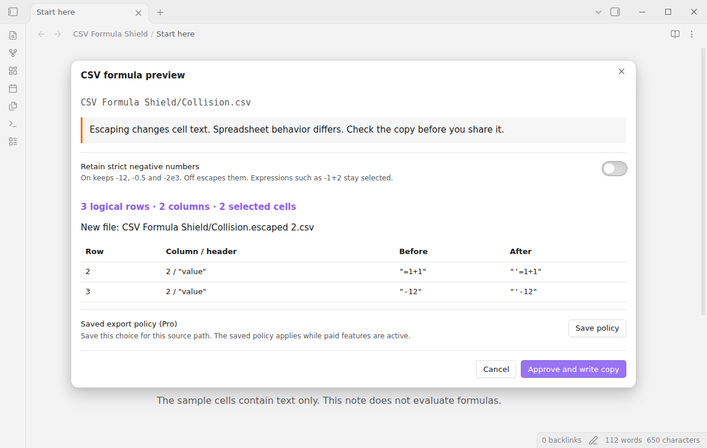Open command palette ribbon icon
Viewport: 707px width, 448px height.
click(x=13, y=124)
